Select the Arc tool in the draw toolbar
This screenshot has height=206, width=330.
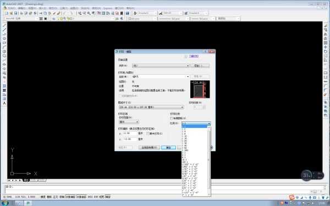coord(4,47)
